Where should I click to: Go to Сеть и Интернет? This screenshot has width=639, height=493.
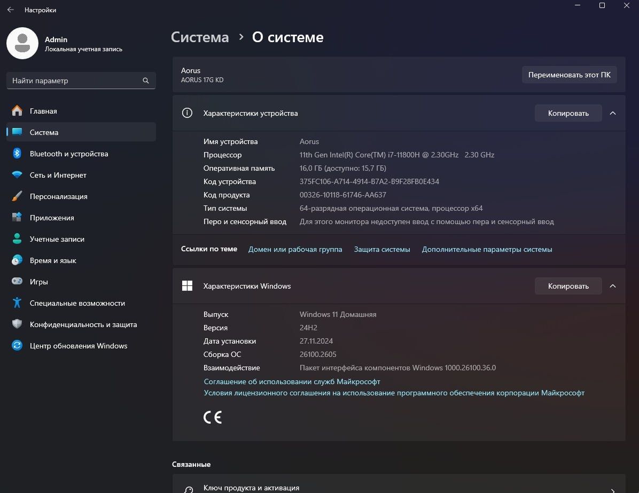coord(81,174)
